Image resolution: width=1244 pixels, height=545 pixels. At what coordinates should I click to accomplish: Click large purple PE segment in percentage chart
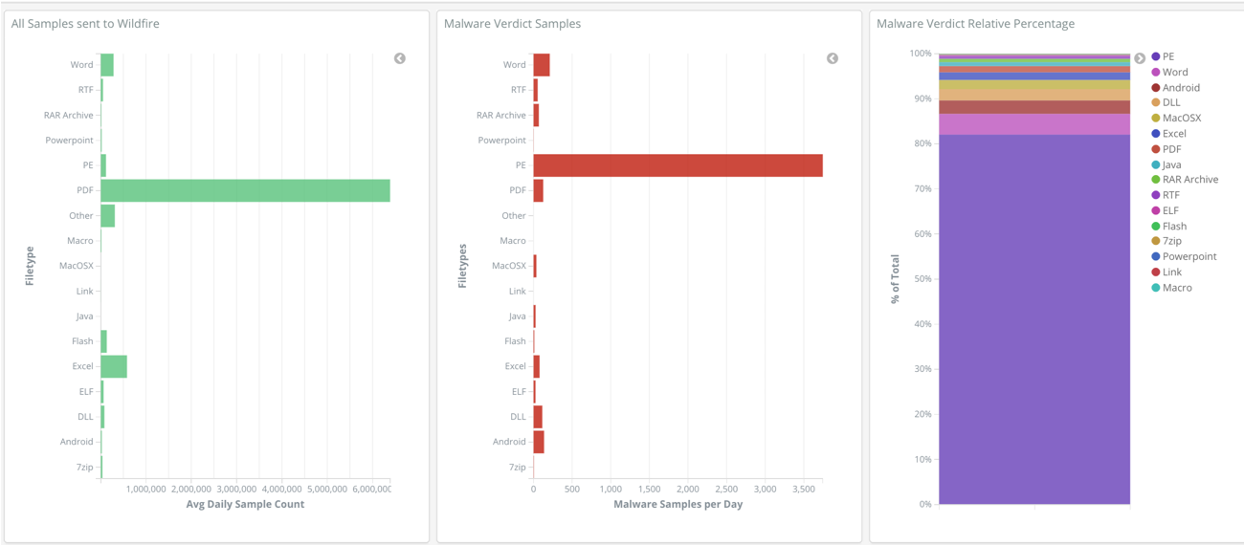point(1034,319)
